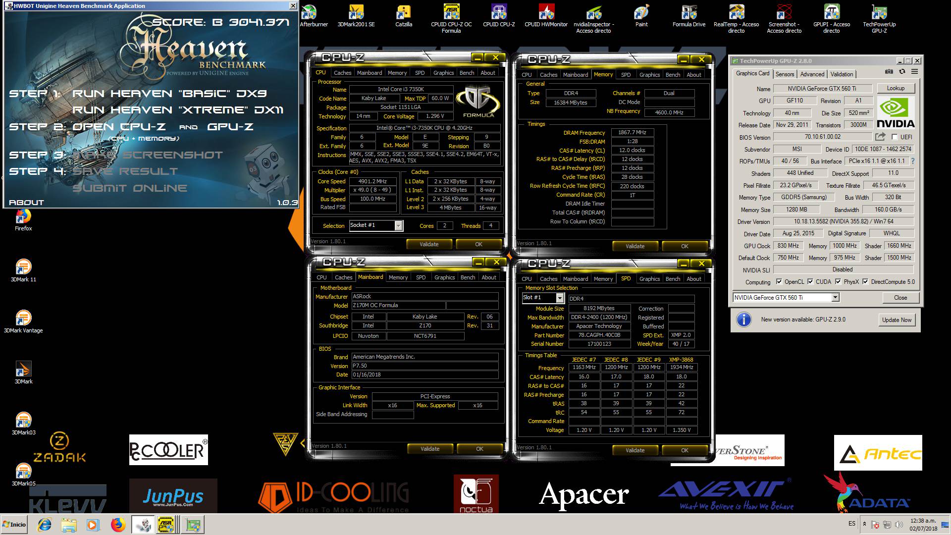This screenshot has height=535, width=951.
Task: Toggle the UEFI checkbox in GPU-Z
Action: 895,137
